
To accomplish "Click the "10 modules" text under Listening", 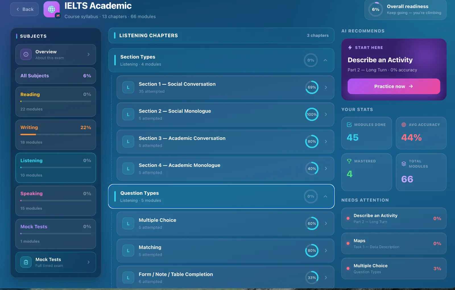I will point(31,175).
